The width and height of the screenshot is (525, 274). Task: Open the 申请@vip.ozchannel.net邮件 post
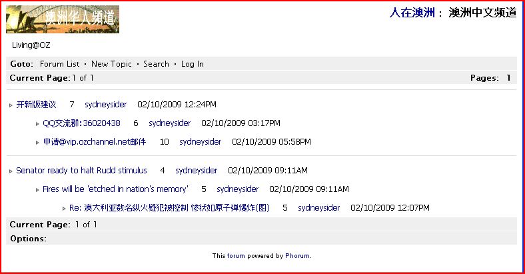[95, 142]
